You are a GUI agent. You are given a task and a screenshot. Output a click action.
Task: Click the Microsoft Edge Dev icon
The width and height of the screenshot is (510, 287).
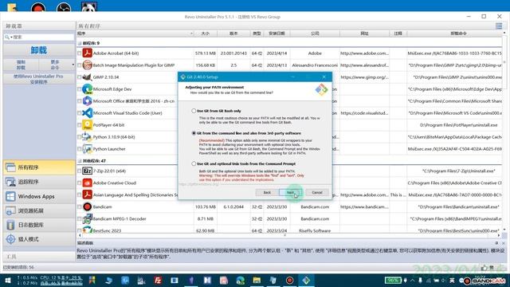[x=87, y=88]
